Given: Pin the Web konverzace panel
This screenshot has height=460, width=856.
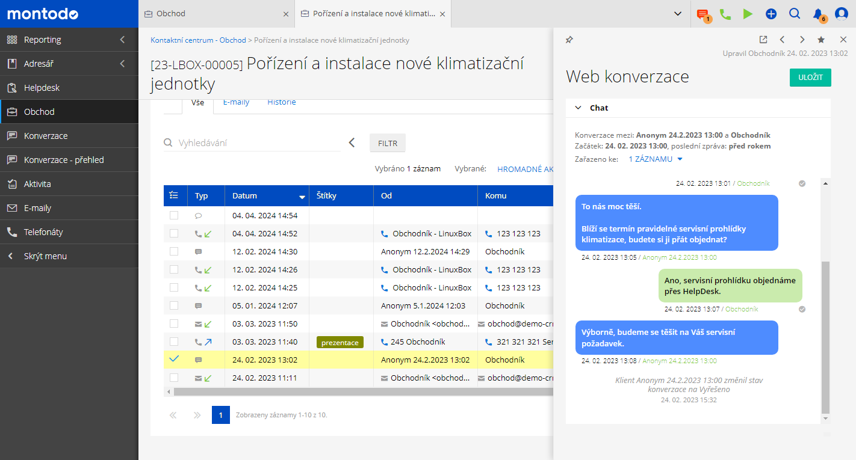Looking at the screenshot, I should pyautogui.click(x=569, y=40).
